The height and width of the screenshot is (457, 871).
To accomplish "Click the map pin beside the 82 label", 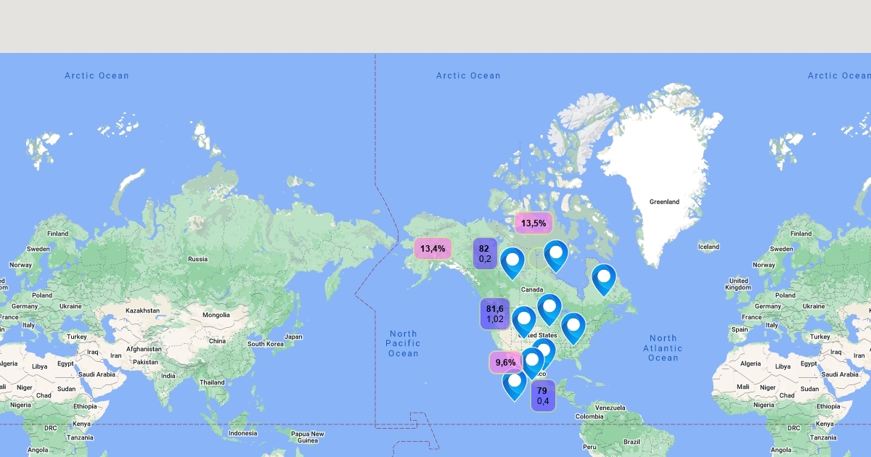I will pyautogui.click(x=512, y=262).
